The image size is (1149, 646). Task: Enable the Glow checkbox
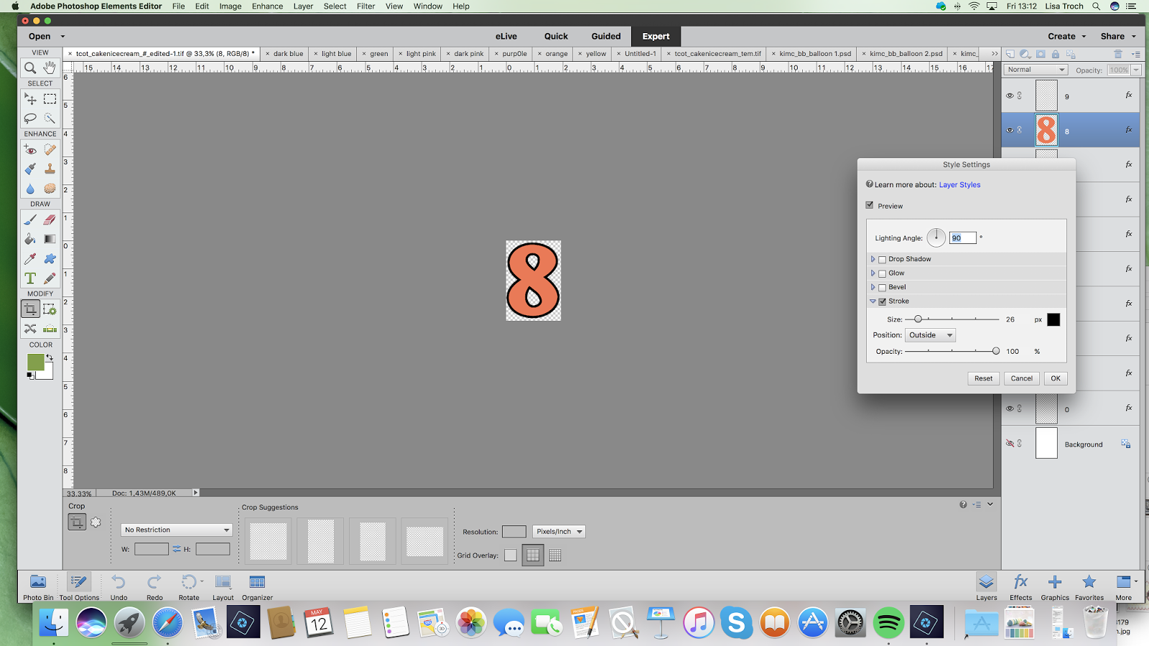pos(883,273)
